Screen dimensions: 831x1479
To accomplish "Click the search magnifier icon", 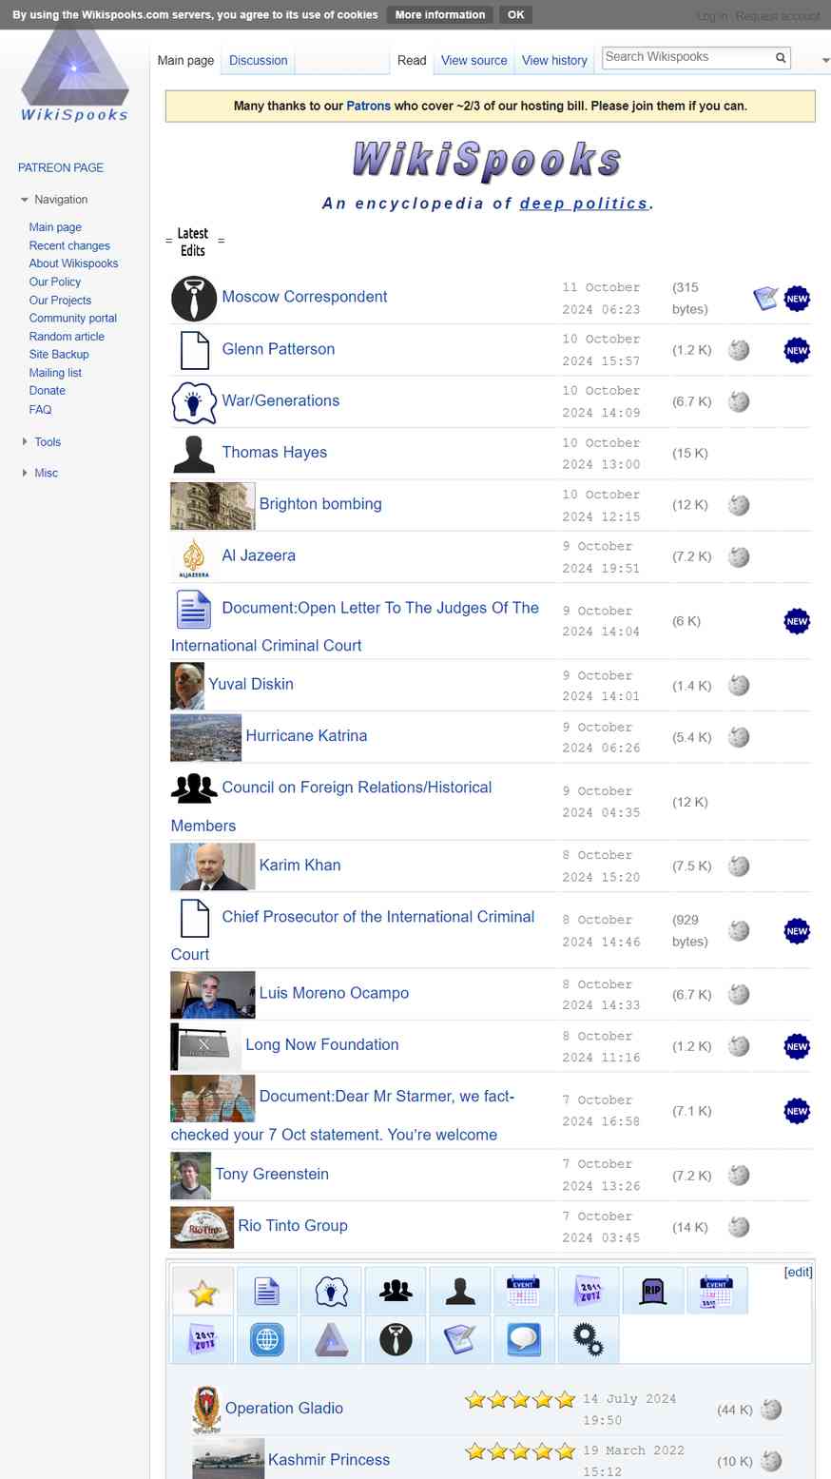I will point(781,58).
